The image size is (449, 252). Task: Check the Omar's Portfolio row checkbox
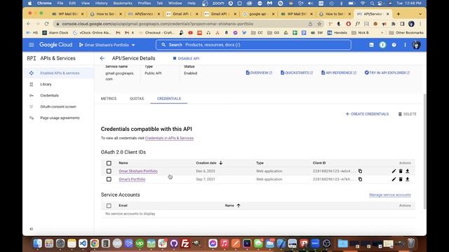coord(109,179)
